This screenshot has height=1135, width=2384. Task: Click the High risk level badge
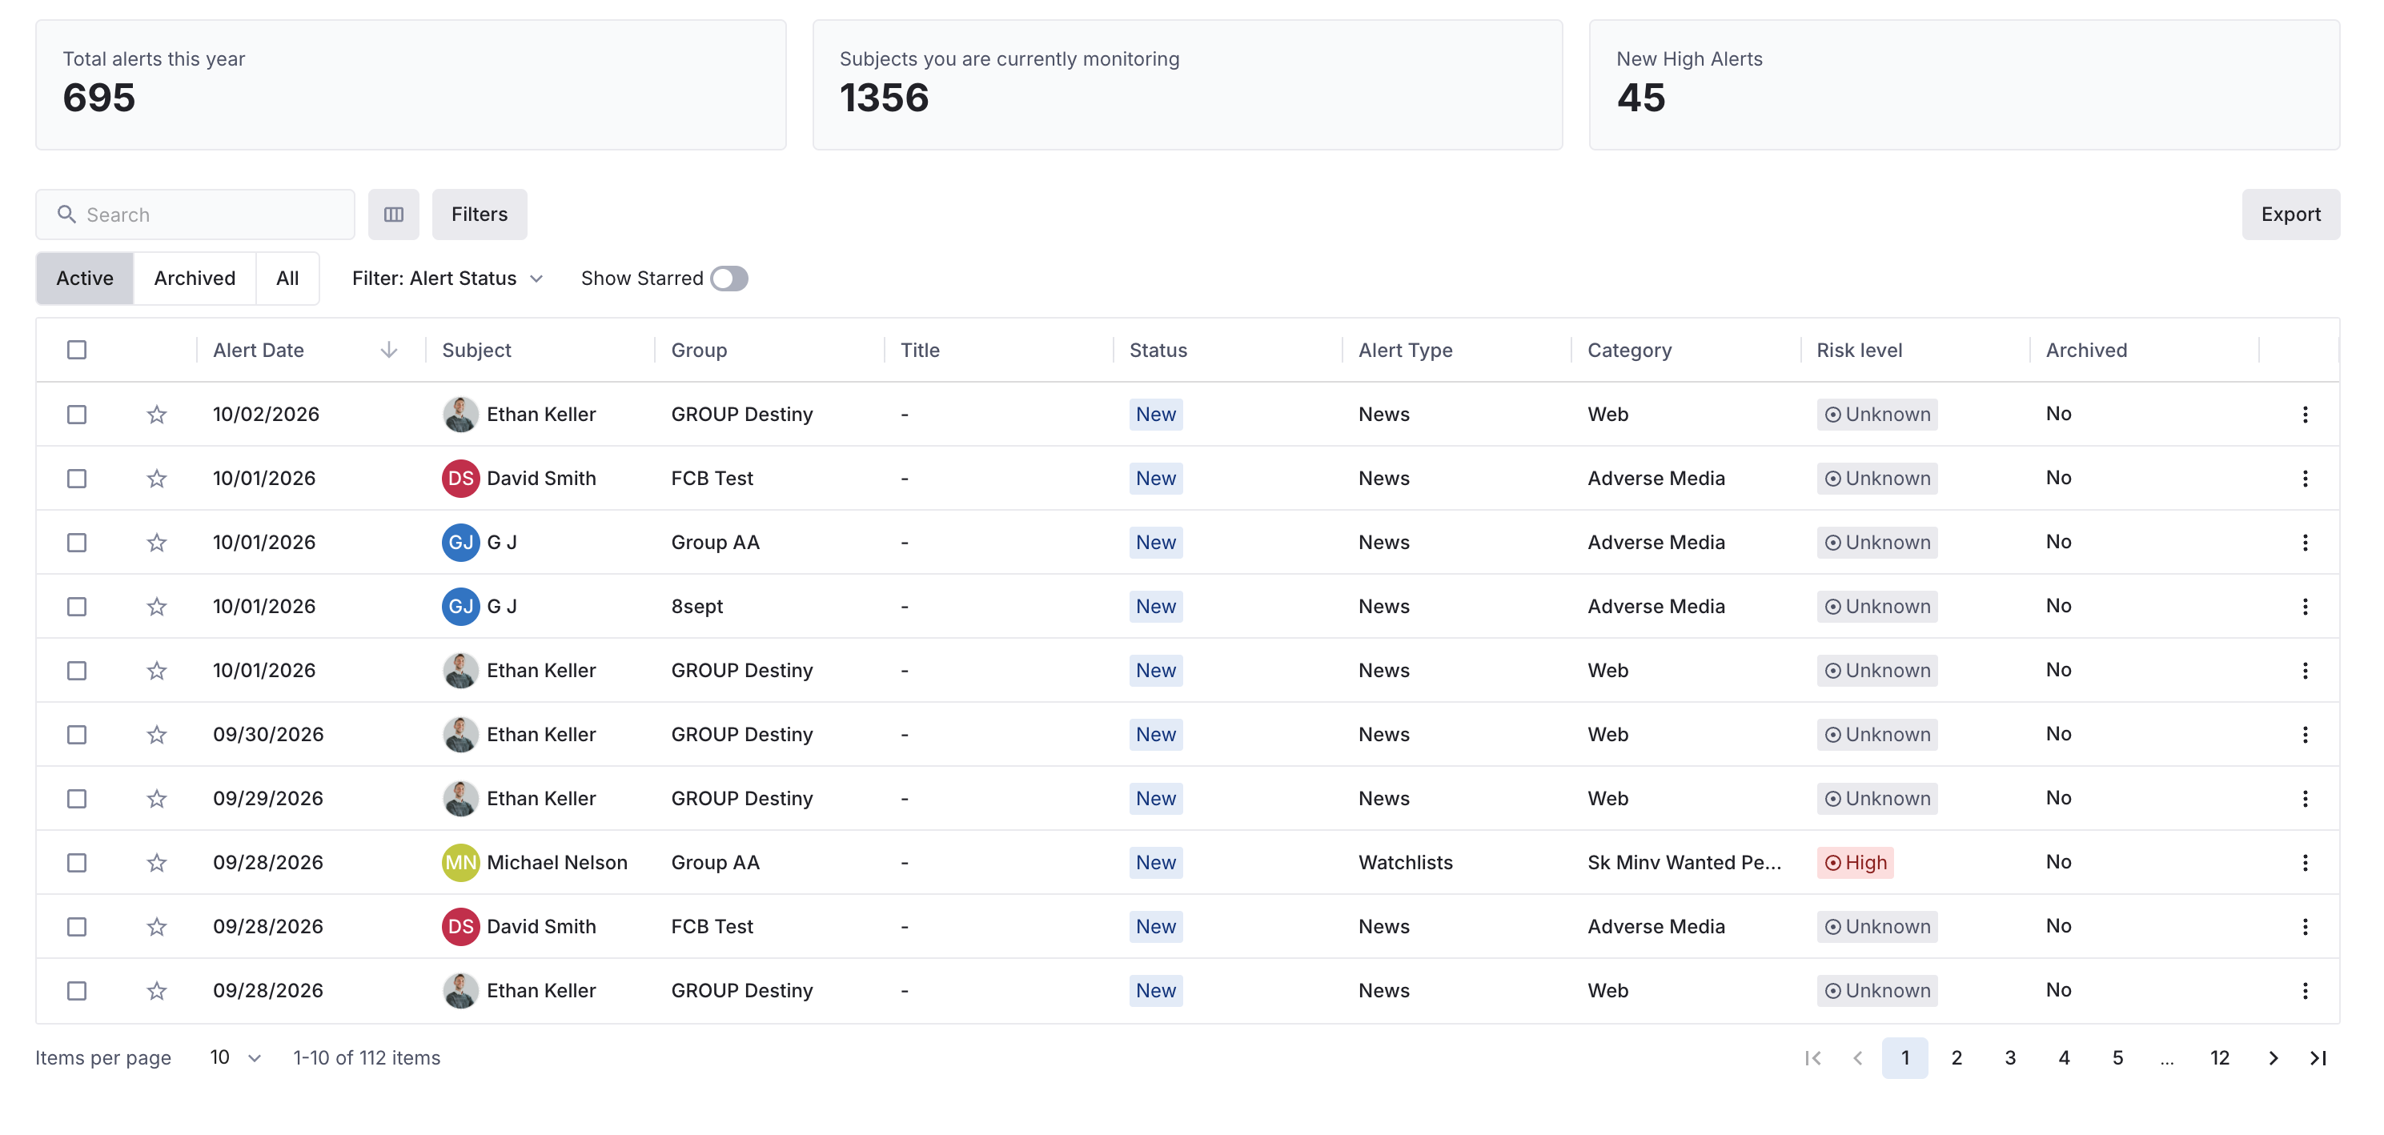[x=1855, y=862]
